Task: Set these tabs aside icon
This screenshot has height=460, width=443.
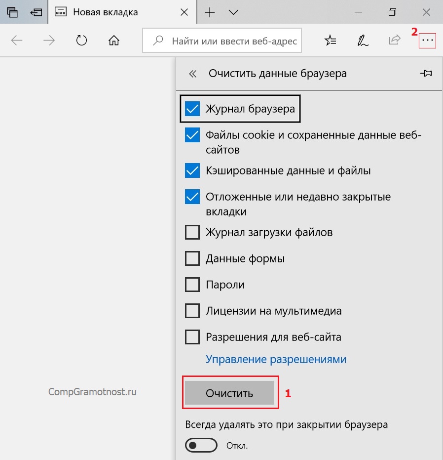Action: 36,12
